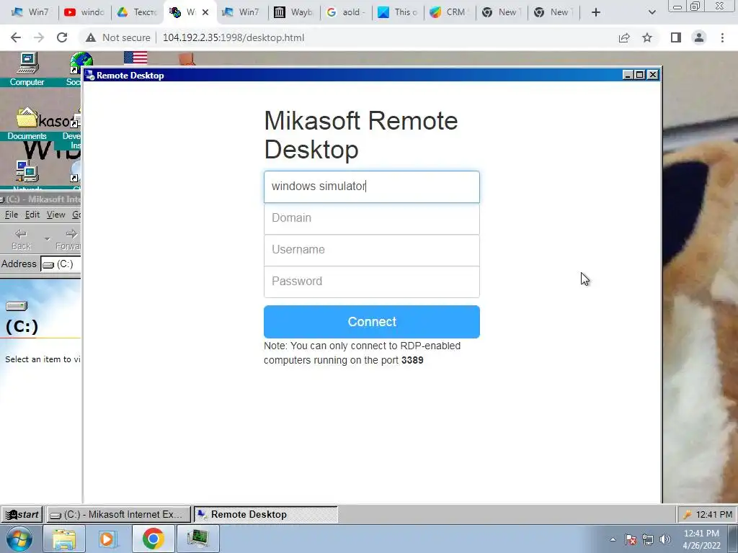Switch to the CRM tab
This screenshot has height=553, width=738.
point(450,12)
